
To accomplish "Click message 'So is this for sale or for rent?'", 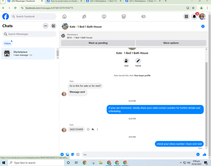I will click(x=85, y=86).
